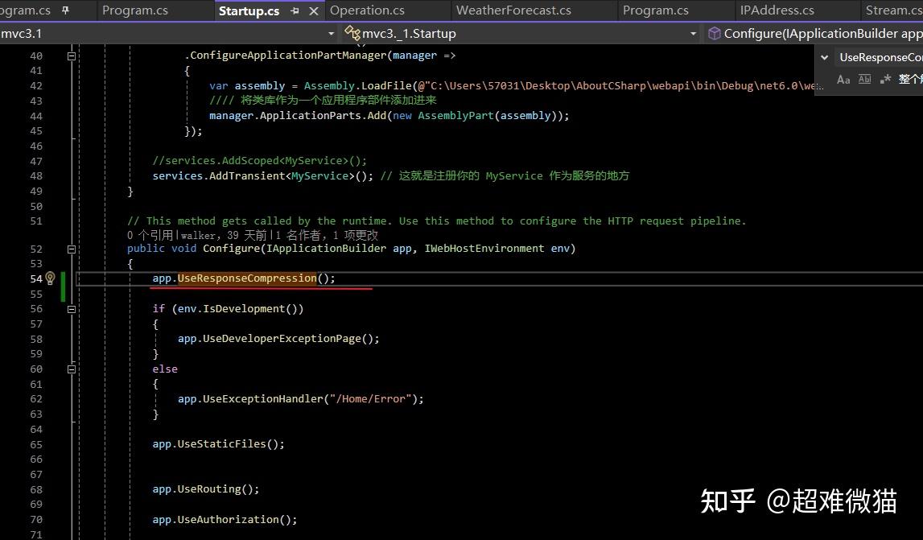Enable regular expressions in the Find box
The height and width of the screenshot is (540, 923).
point(886,77)
